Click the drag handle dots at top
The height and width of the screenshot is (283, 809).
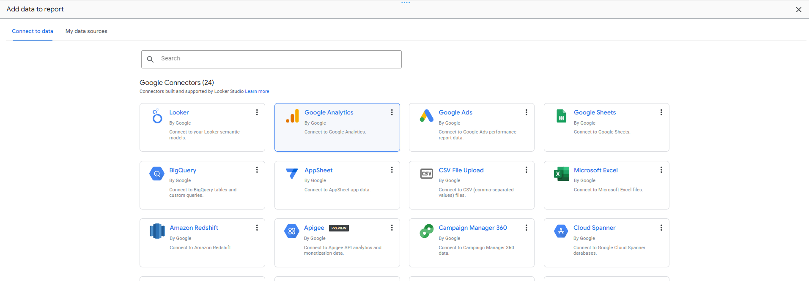coord(406,3)
